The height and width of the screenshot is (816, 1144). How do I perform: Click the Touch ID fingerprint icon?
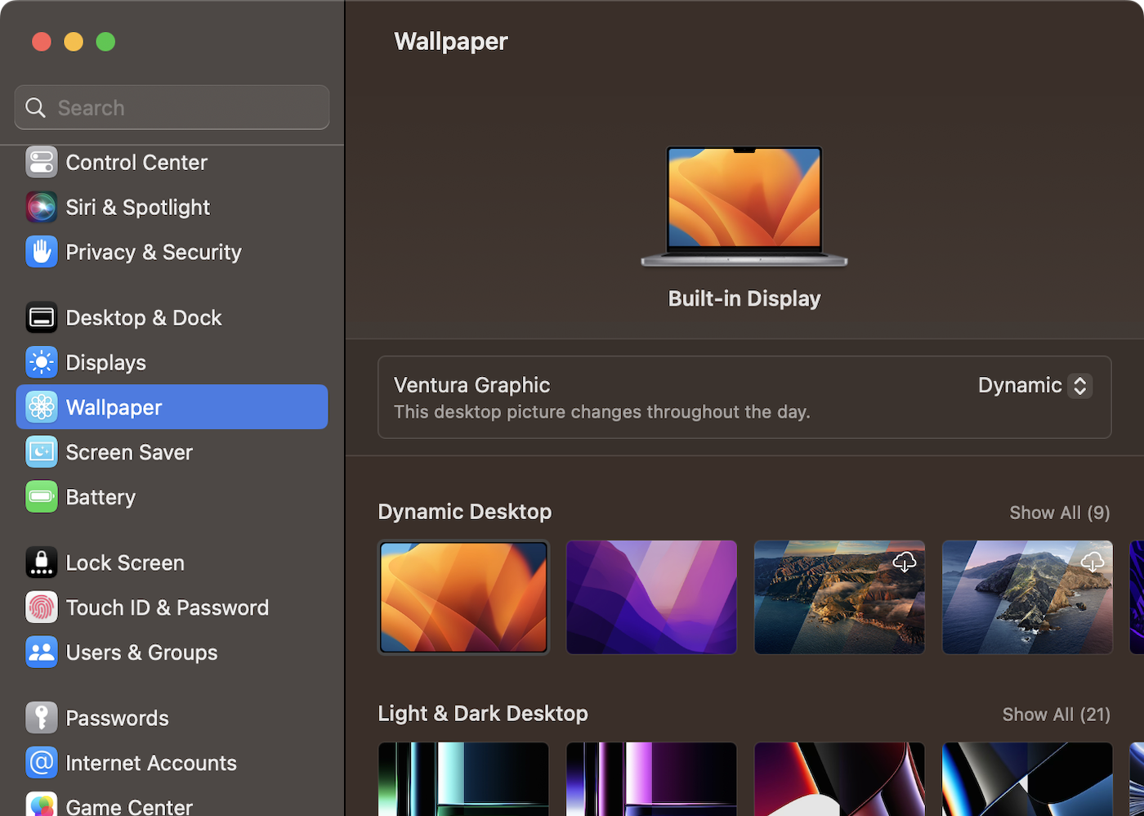click(x=41, y=608)
